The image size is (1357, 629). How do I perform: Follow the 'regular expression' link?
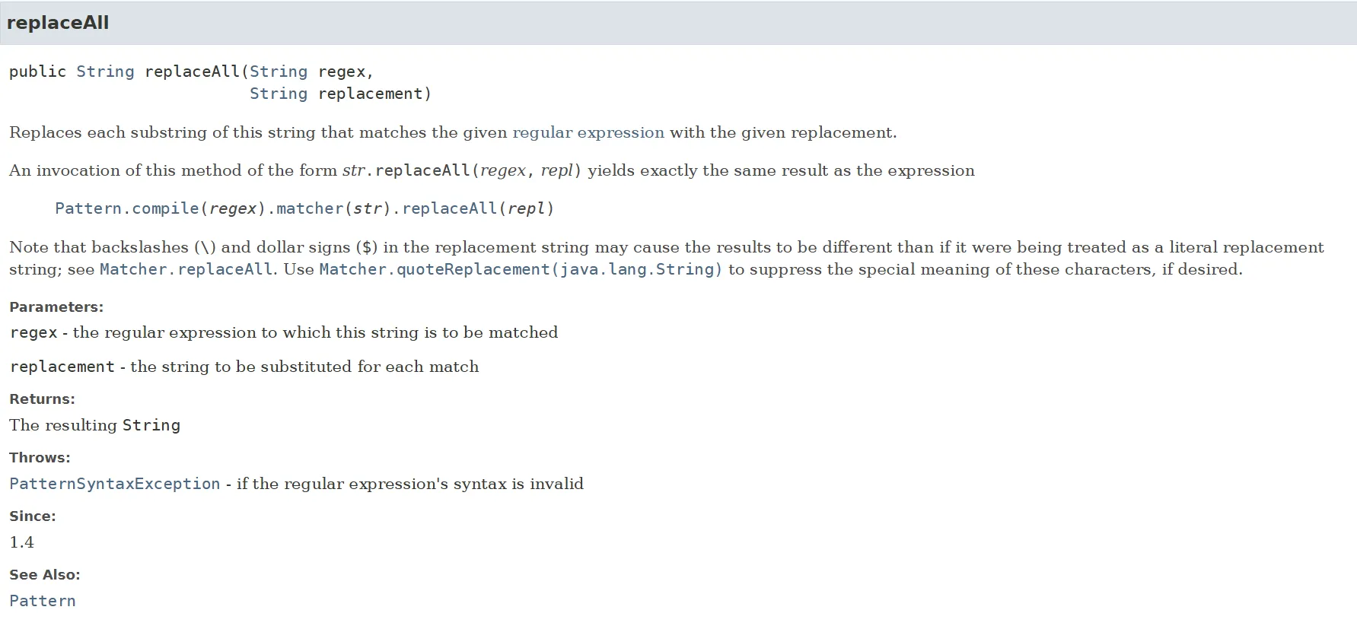point(588,132)
